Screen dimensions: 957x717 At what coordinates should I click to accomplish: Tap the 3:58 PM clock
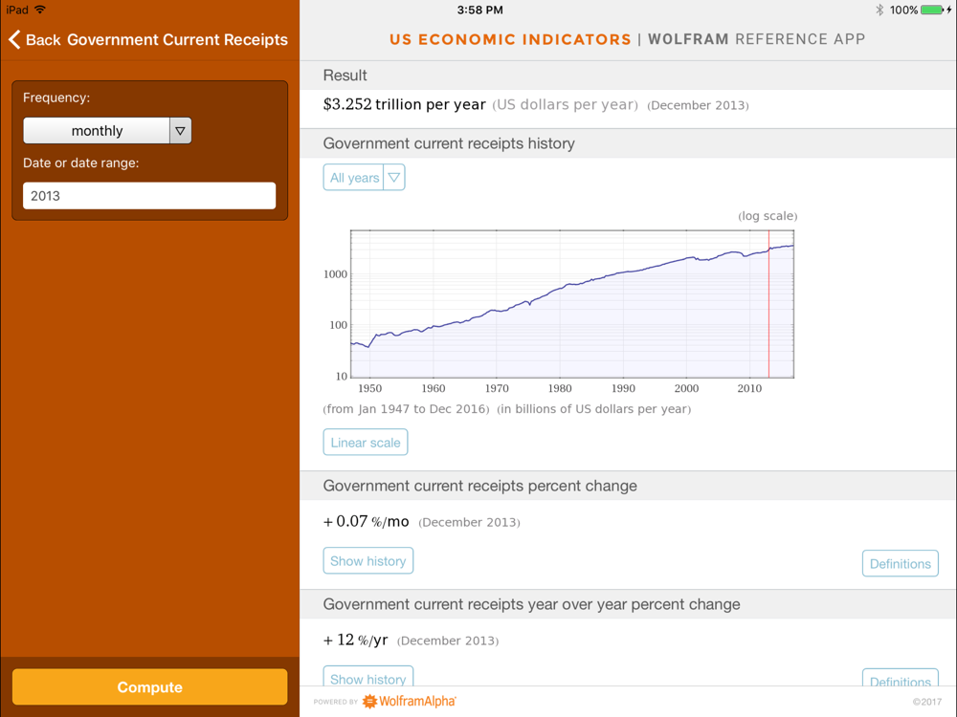[479, 10]
